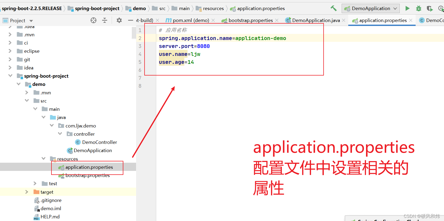This screenshot has width=444, height=221.
Task: Select bootstrap.properties in project tree
Action: coord(88,175)
